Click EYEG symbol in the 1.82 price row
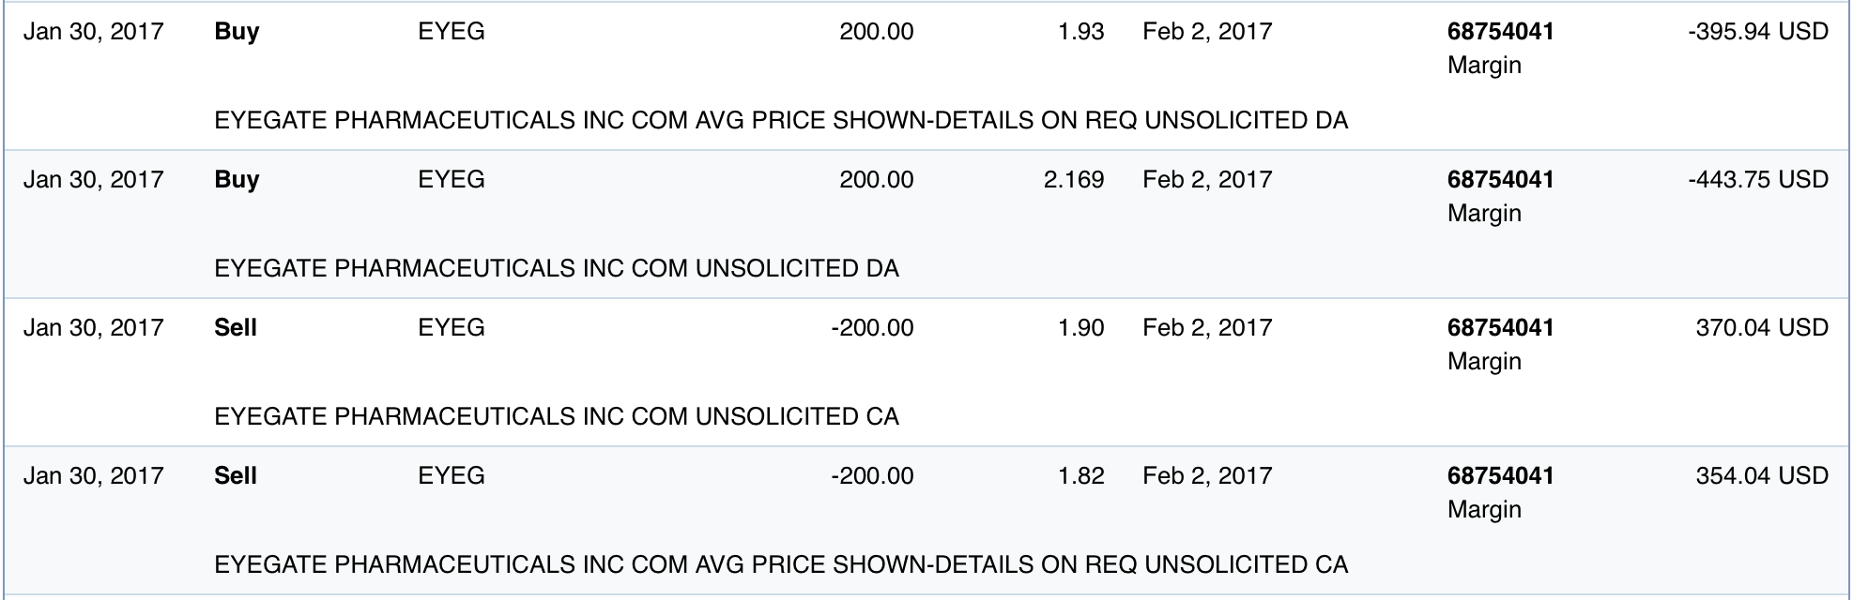Viewport: 1853px width, 600px height. pos(452,476)
